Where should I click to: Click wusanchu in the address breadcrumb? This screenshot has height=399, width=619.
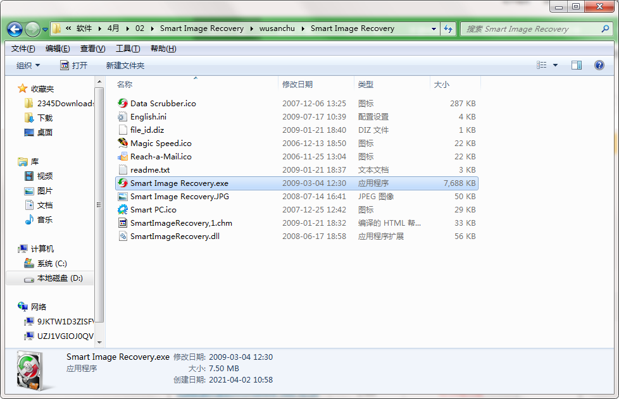point(277,28)
